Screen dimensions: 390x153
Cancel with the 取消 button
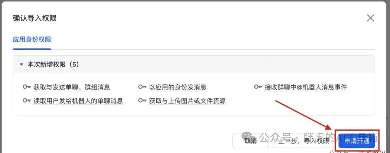pyautogui.click(x=251, y=141)
